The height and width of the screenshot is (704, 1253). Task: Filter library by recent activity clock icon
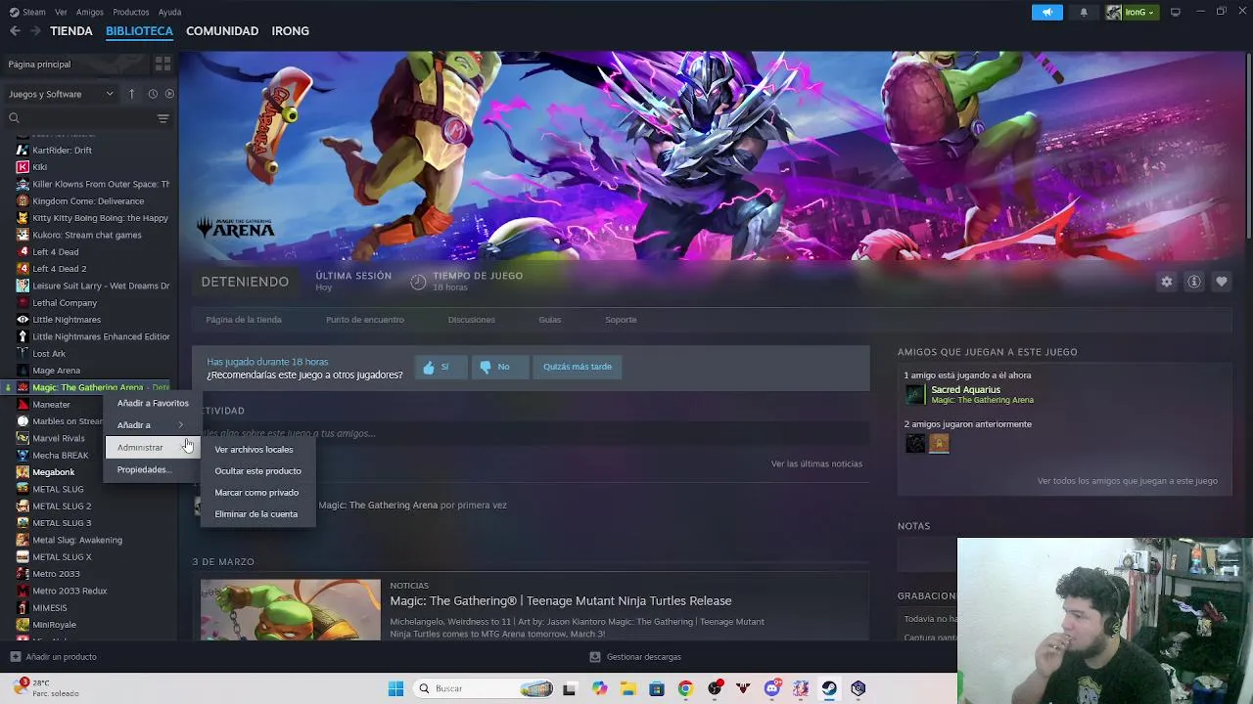coord(153,94)
